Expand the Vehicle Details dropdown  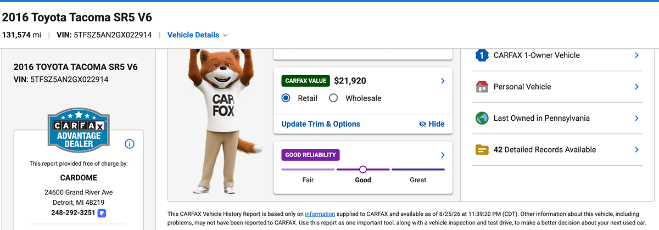coord(197,35)
